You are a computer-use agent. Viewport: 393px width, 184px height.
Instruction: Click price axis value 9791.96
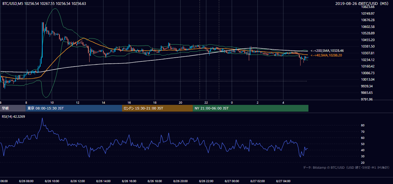coord(367,99)
